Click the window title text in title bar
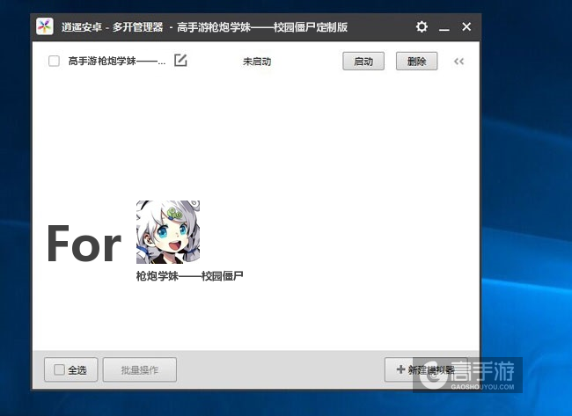The height and width of the screenshot is (416, 572). pyautogui.click(x=204, y=27)
